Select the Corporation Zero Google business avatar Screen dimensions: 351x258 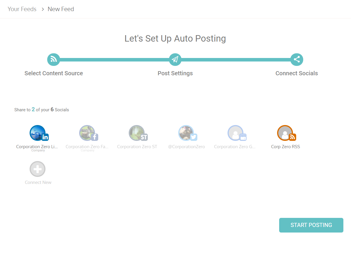click(x=235, y=133)
